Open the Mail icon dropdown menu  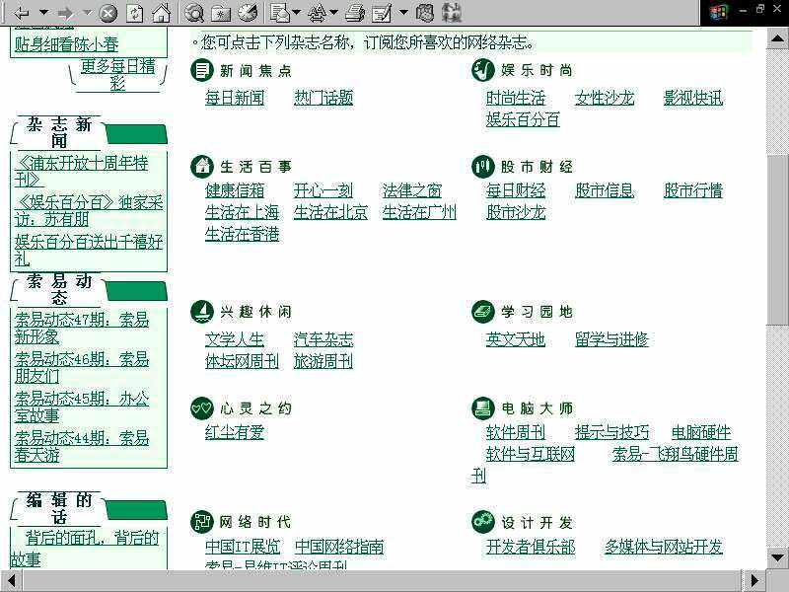(x=296, y=13)
